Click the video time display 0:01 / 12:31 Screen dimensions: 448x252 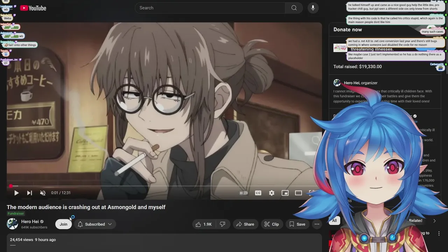61,193
